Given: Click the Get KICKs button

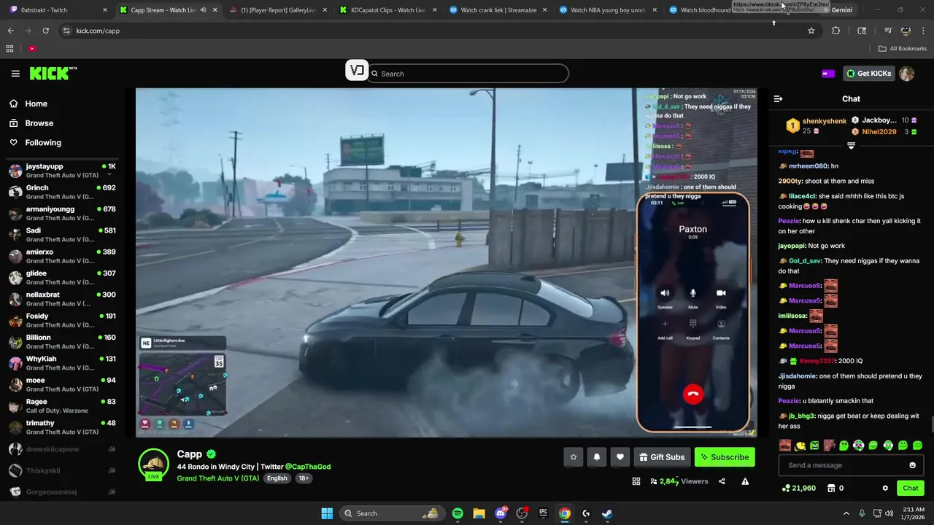Looking at the screenshot, I should [868, 74].
